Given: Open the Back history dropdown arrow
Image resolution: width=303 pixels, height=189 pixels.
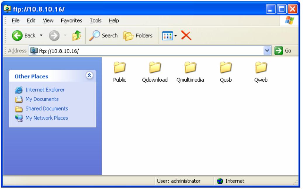Looking at the screenshot, I should click(x=41, y=36).
